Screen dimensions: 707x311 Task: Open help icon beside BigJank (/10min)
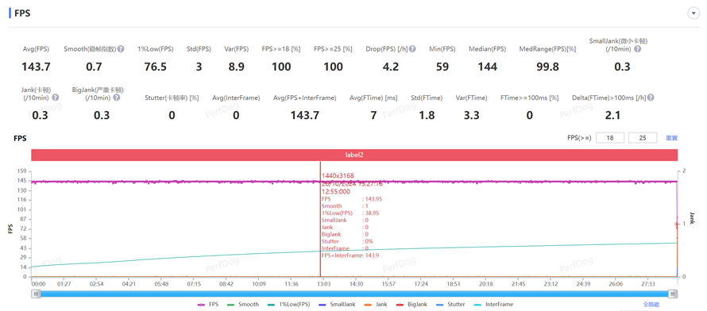(x=116, y=98)
